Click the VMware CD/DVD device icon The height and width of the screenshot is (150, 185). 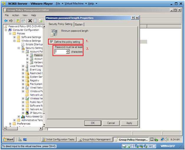pyautogui.click(x=128, y=146)
